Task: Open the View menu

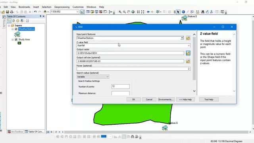Action: (13, 7)
